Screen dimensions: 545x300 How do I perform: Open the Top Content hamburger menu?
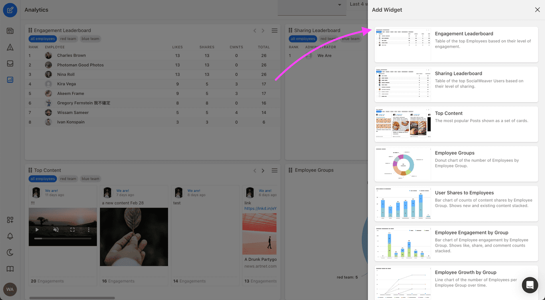(x=274, y=171)
